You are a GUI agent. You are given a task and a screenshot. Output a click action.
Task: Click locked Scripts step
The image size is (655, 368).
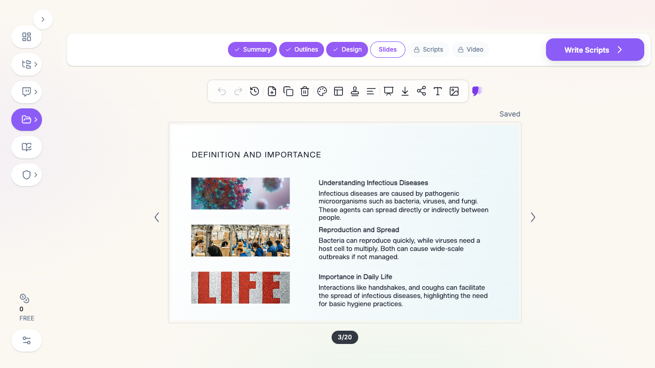point(428,50)
